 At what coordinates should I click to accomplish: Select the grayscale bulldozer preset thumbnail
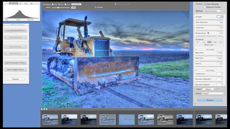point(165,120)
